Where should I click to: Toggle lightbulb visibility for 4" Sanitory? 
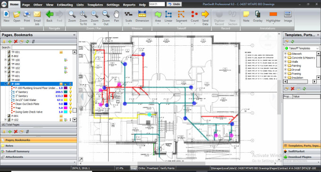pos(70,92)
